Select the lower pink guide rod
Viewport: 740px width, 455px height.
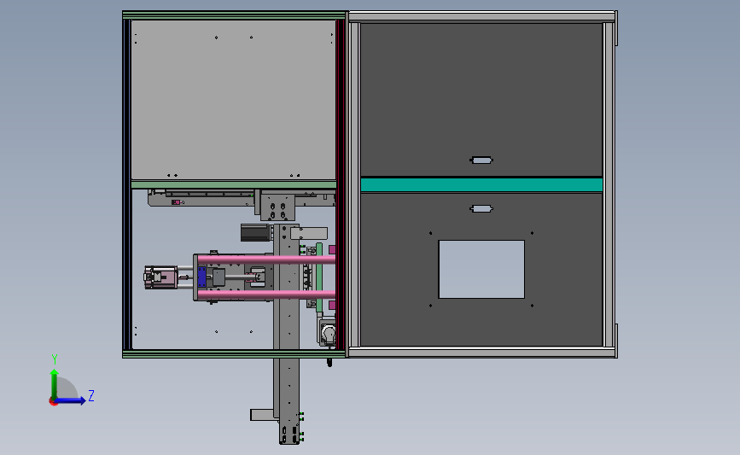(266, 295)
